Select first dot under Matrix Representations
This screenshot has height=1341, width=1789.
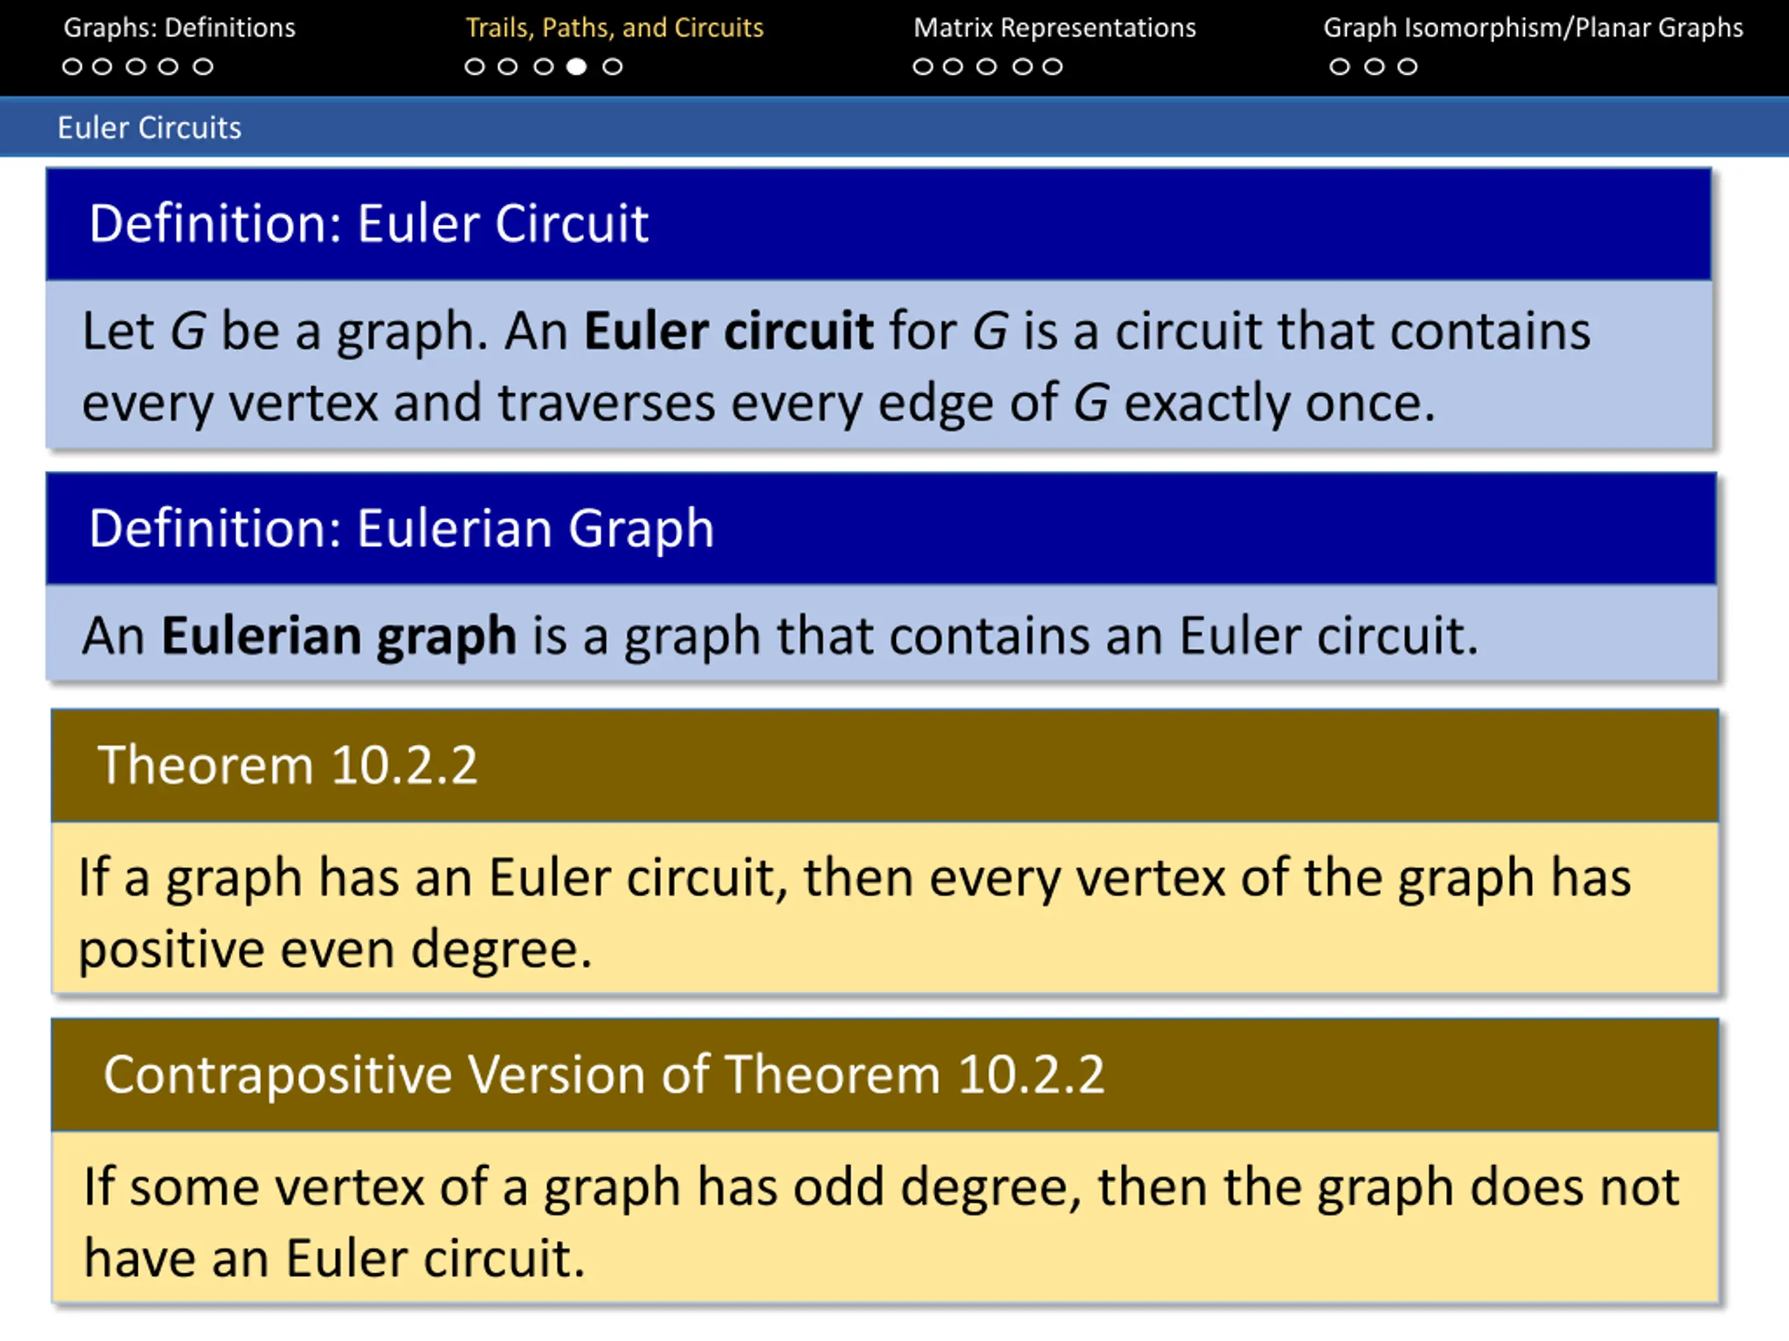coord(923,66)
